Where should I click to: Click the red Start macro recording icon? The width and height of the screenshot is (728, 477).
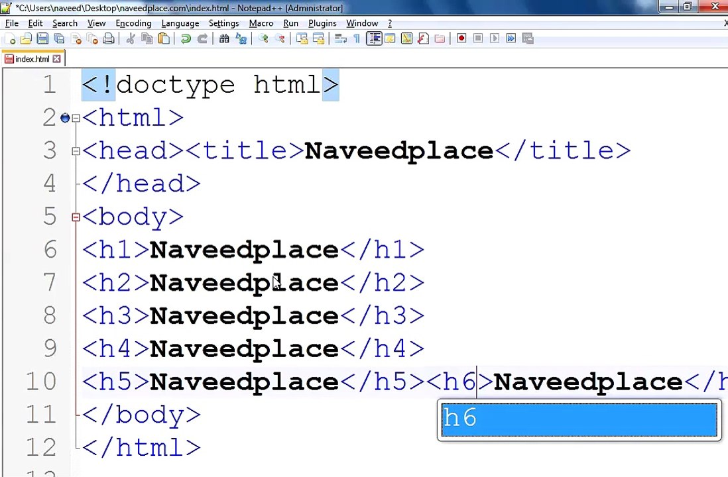461,38
